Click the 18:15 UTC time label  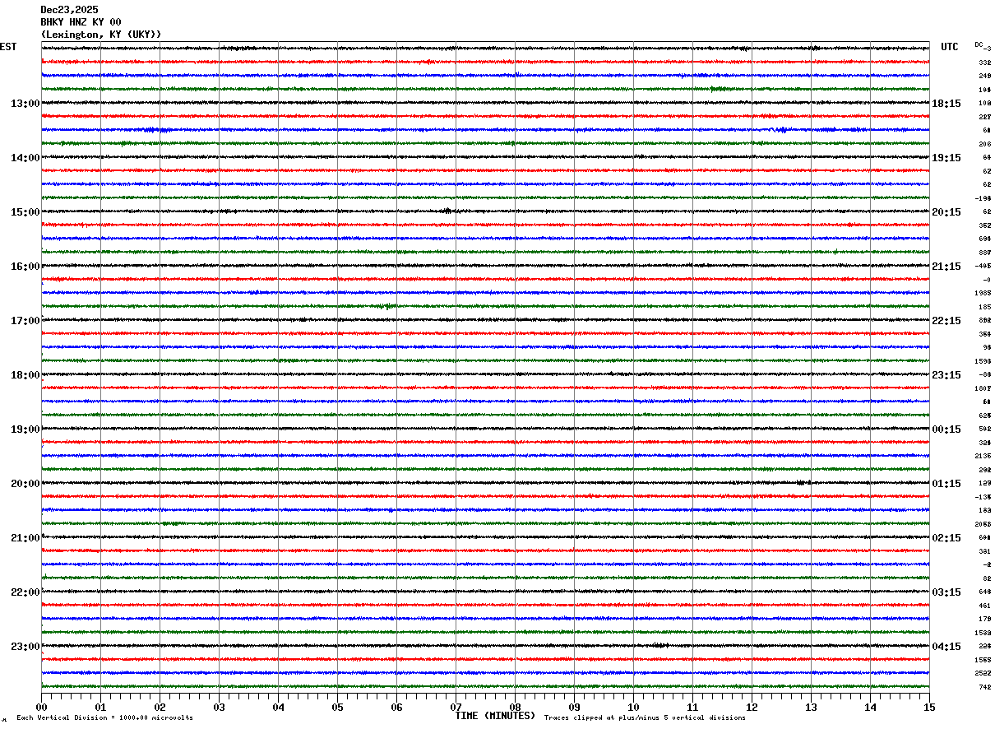[946, 104]
